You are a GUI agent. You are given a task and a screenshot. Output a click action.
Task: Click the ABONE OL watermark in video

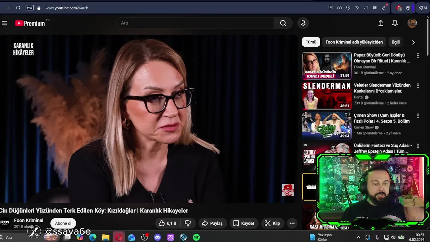pyautogui.click(x=288, y=190)
